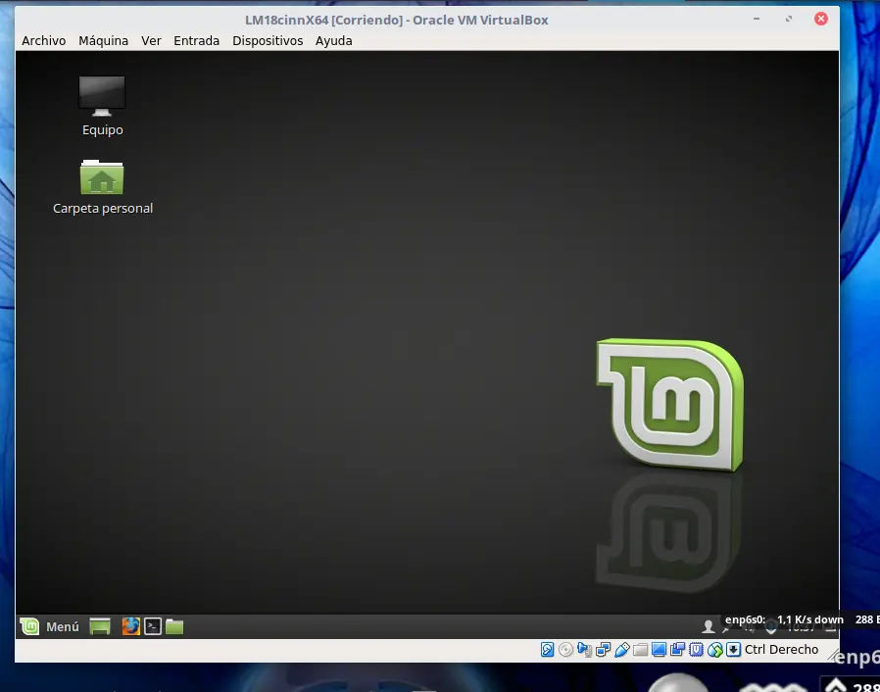Click the CPU virtualization features indicator icon
This screenshot has width=880, height=692.
[696, 650]
